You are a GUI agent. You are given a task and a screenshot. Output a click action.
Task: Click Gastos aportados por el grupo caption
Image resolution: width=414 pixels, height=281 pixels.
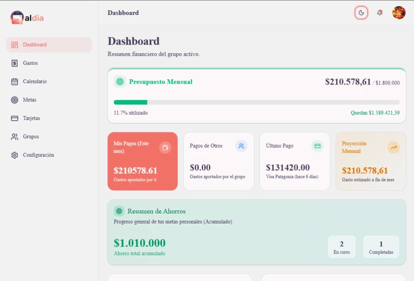pos(217,177)
